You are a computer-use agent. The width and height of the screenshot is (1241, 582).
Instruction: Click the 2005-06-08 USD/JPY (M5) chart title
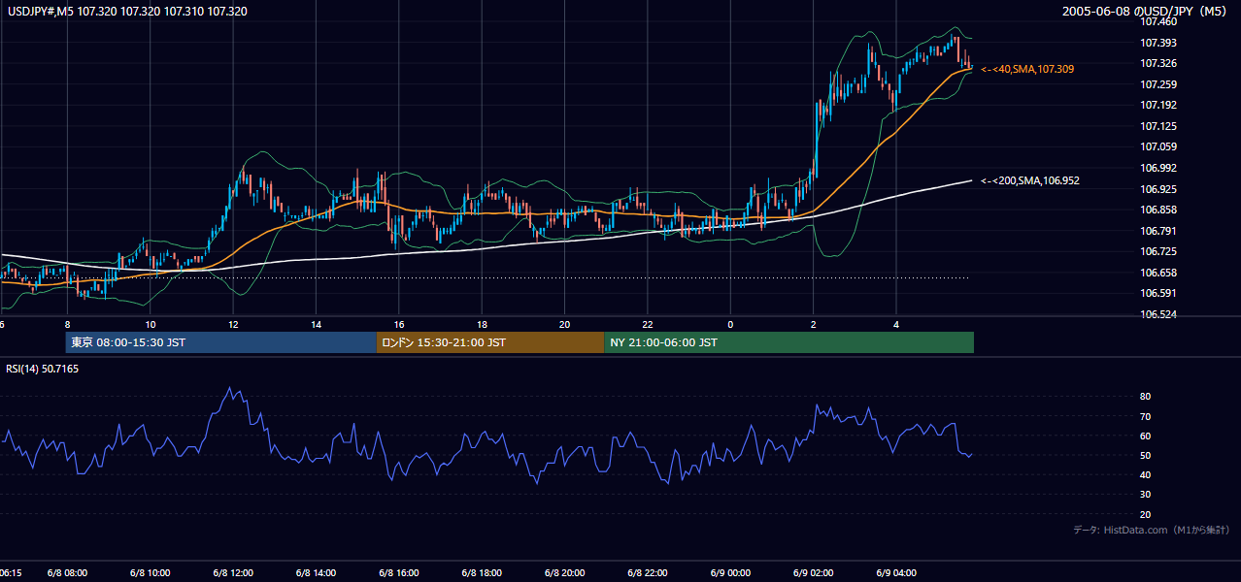(1146, 12)
